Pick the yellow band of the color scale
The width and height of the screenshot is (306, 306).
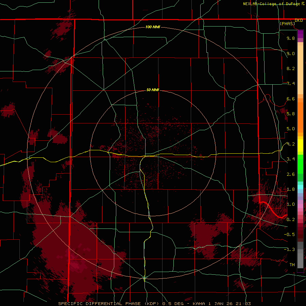[300, 146]
